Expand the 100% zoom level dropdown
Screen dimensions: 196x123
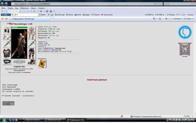click(192, 116)
